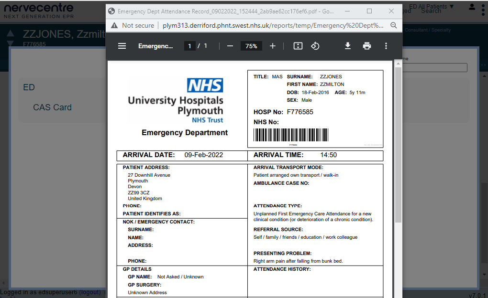Open the CAS Card item in Nervecentre
Viewport: 488px width, 298px height.
coord(52,107)
